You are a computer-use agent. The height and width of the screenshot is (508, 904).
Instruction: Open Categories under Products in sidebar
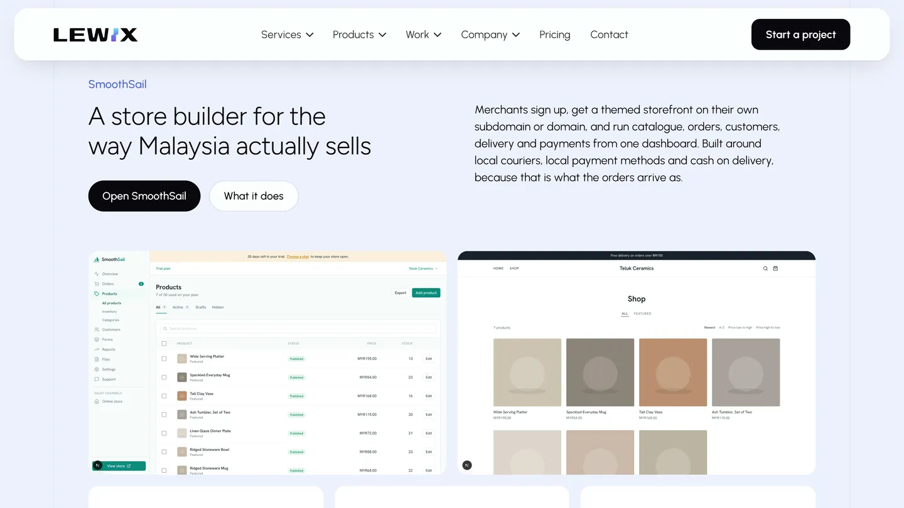click(110, 320)
